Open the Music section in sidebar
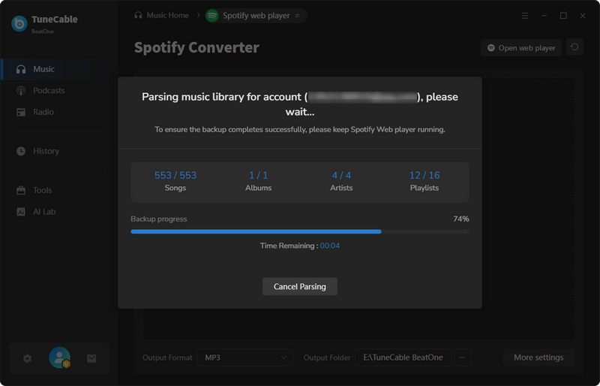 point(59,69)
